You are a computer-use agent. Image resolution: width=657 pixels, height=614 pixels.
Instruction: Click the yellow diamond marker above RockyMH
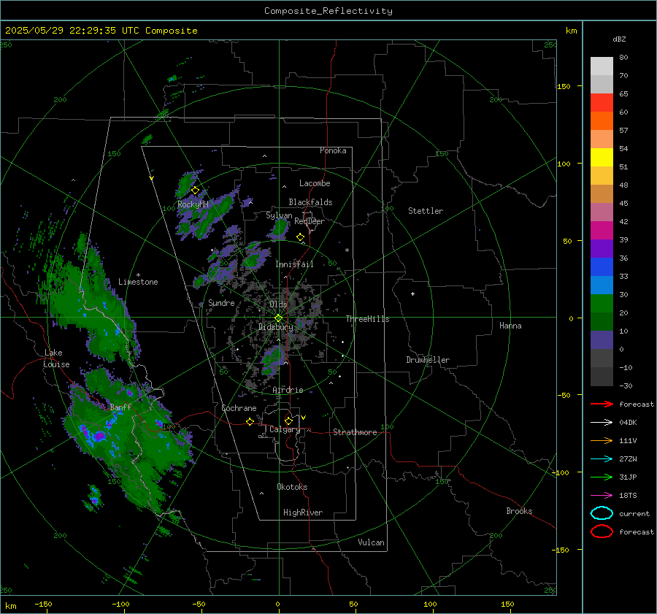[195, 191]
